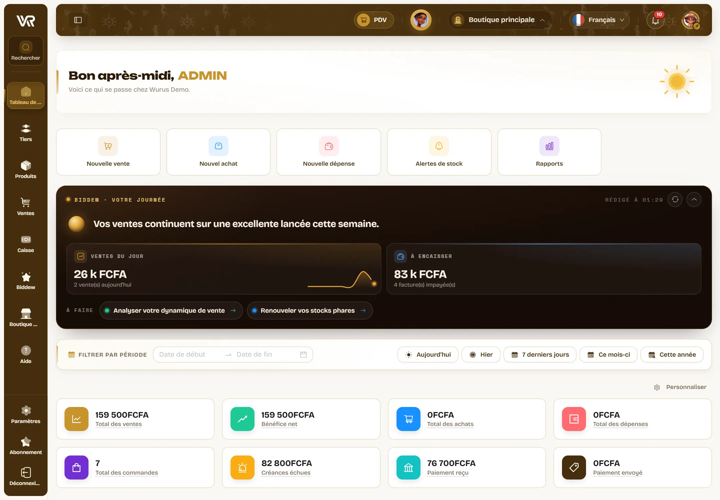
Task: Click the Paiement reçu bank icon
Action: click(408, 467)
